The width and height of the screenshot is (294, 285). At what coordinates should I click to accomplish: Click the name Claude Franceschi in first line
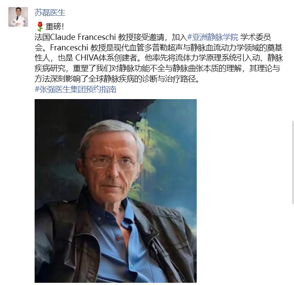tap(82, 37)
